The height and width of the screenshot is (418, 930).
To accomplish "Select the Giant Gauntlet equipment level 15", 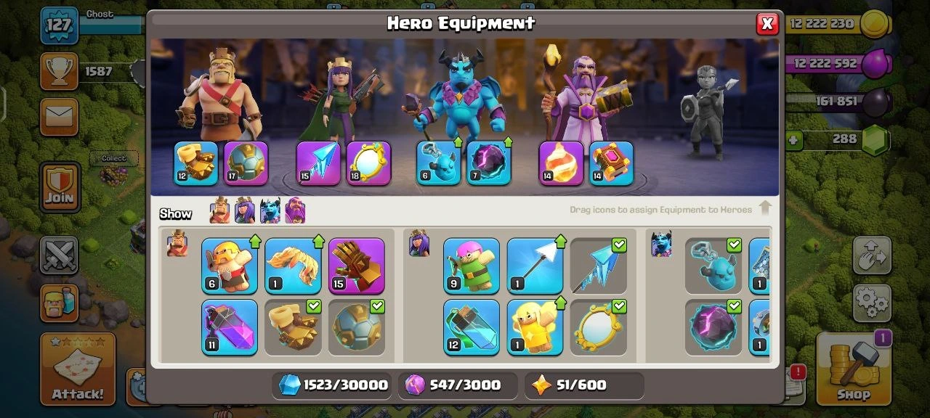I will point(357,266).
